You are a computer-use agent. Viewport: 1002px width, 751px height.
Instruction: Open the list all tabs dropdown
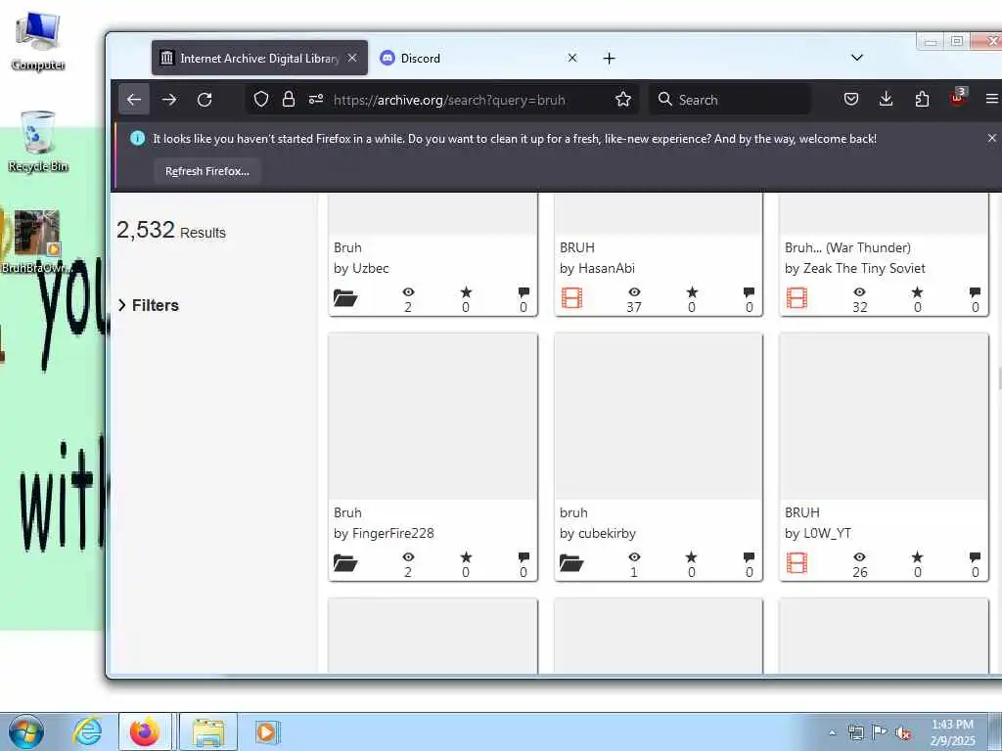click(857, 58)
